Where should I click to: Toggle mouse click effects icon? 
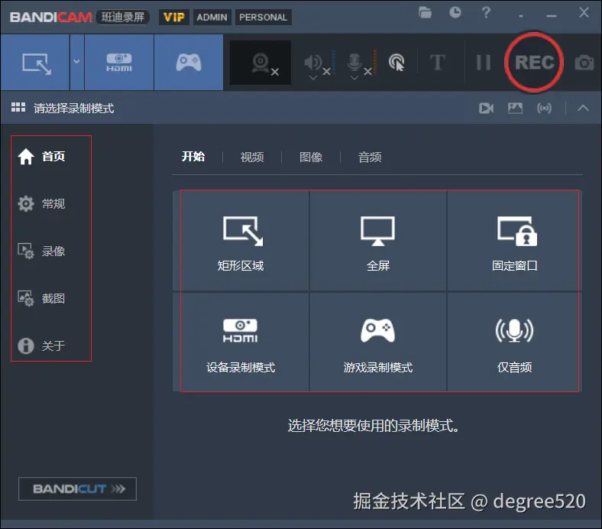396,62
